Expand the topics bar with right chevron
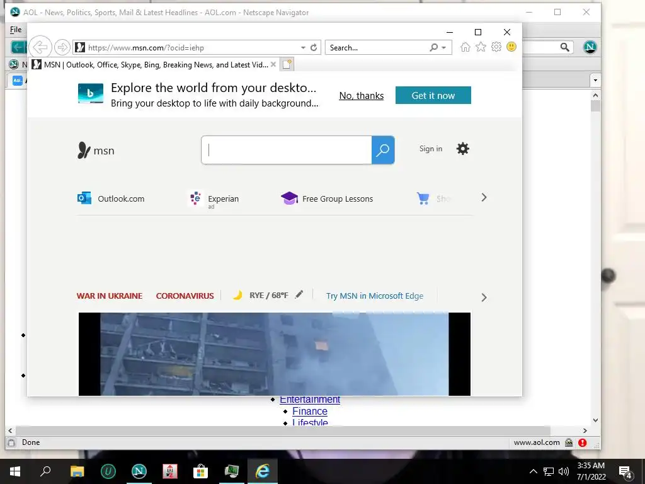 tap(484, 297)
